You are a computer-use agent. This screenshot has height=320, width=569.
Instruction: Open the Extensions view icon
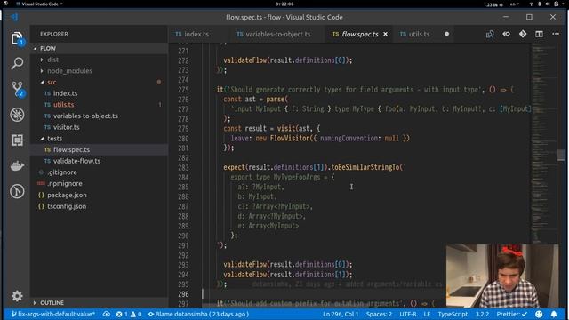click(x=17, y=140)
